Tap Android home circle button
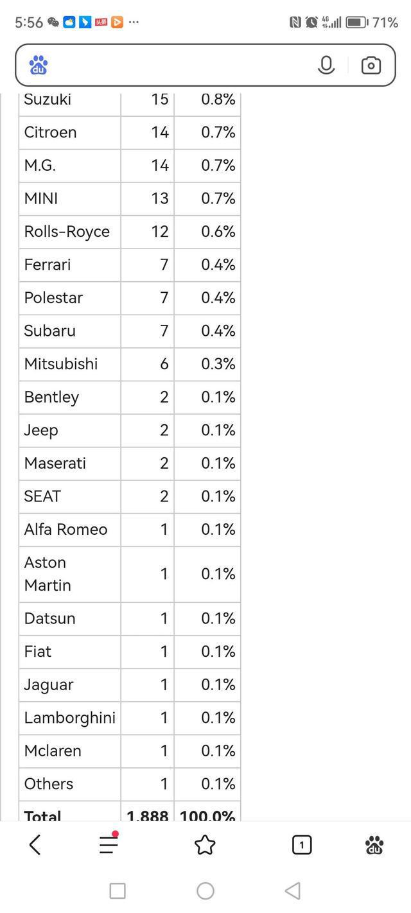 205,891
